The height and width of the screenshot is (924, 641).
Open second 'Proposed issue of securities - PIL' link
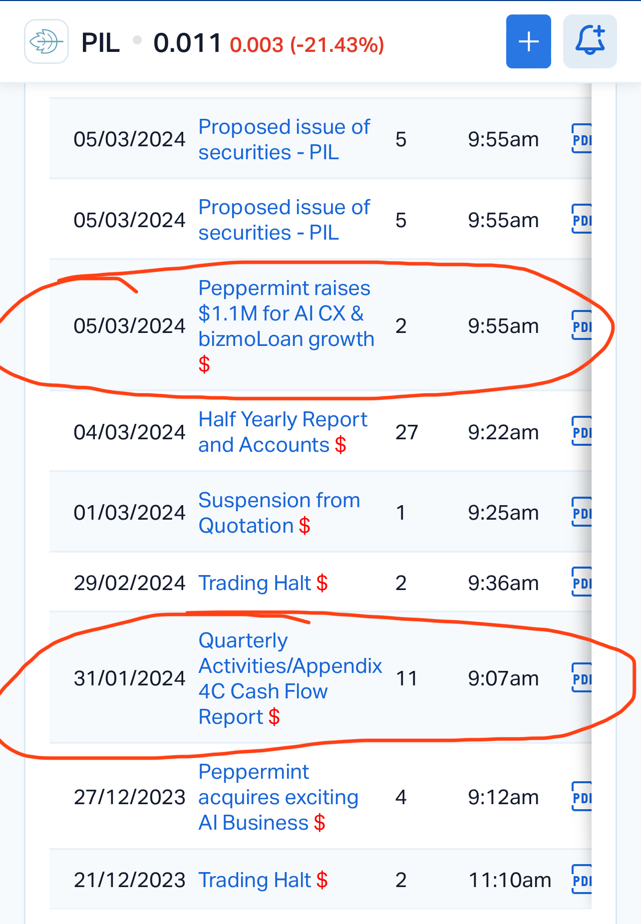284,220
